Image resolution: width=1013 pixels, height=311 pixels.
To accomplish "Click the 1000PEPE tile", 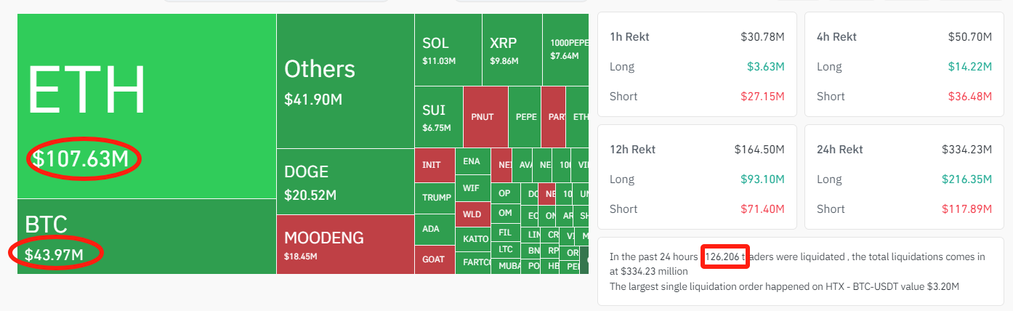I will (565, 50).
